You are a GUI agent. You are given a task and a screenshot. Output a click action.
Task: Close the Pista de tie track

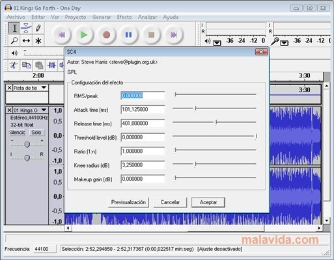tap(9, 88)
